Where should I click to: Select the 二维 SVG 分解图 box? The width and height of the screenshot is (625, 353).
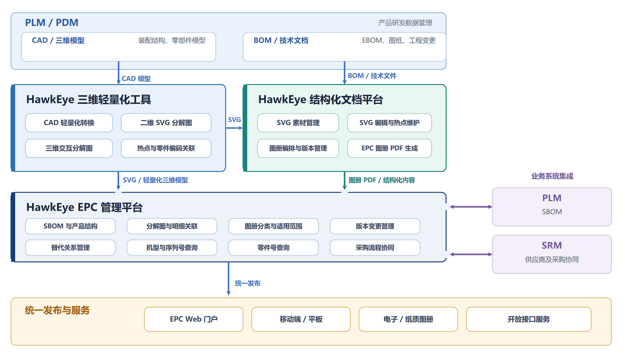[x=166, y=123]
